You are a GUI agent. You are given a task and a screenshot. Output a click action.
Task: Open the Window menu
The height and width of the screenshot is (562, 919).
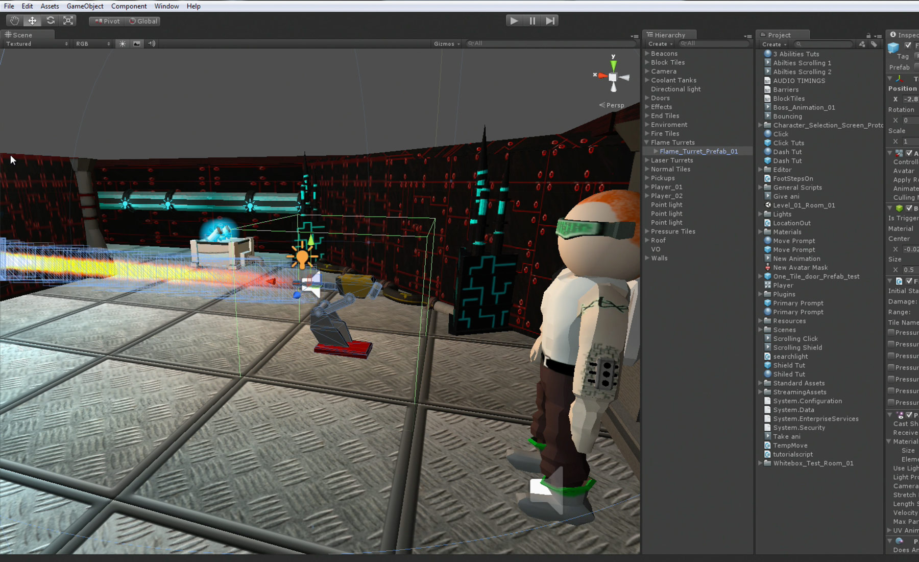(166, 6)
